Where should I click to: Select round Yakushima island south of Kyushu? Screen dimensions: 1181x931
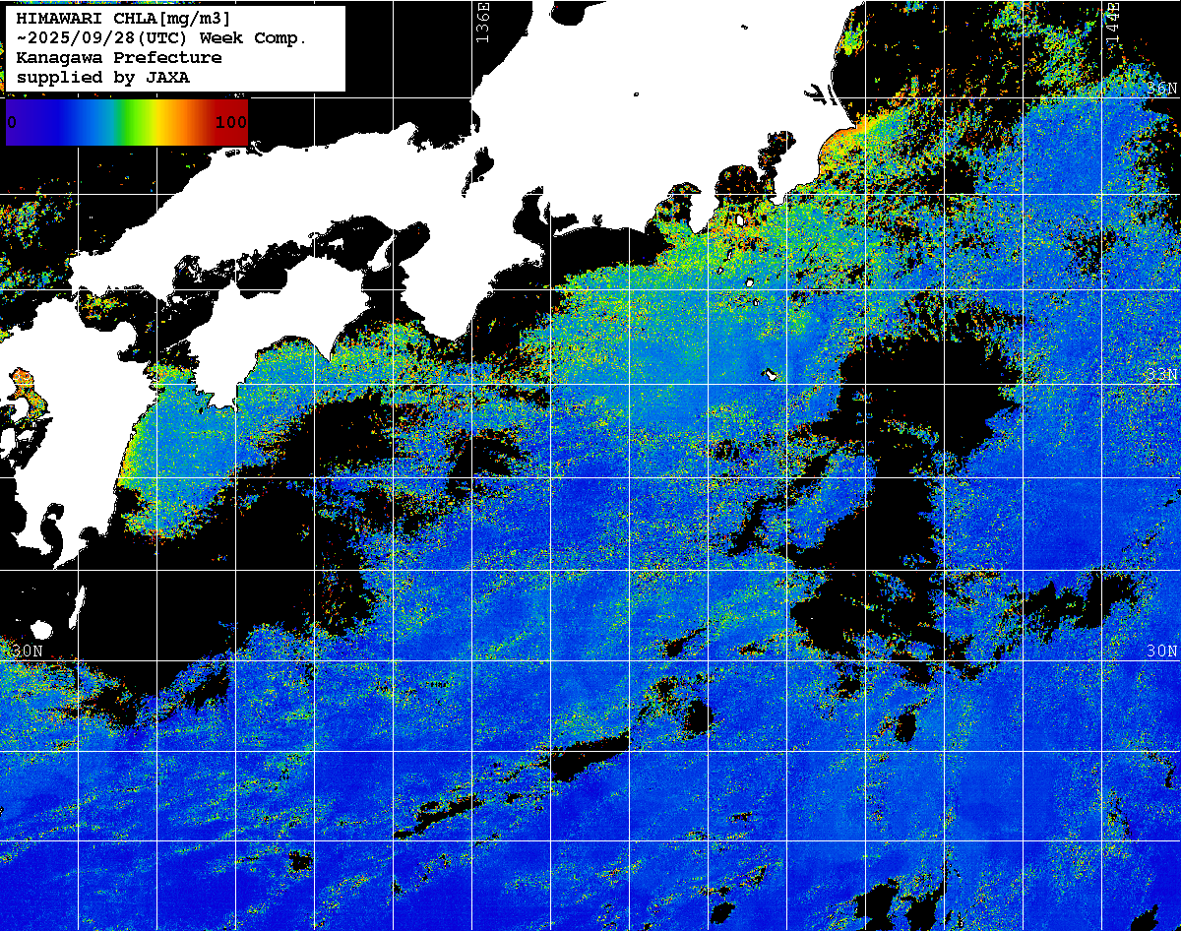[42, 630]
